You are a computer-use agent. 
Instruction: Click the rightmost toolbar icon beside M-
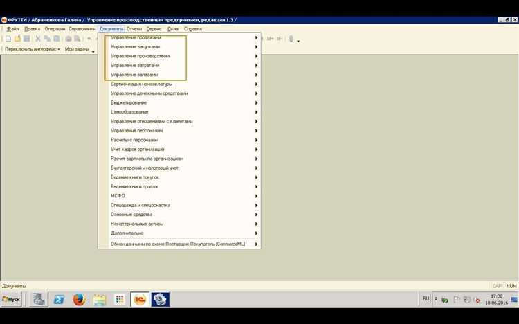pyautogui.click(x=291, y=39)
